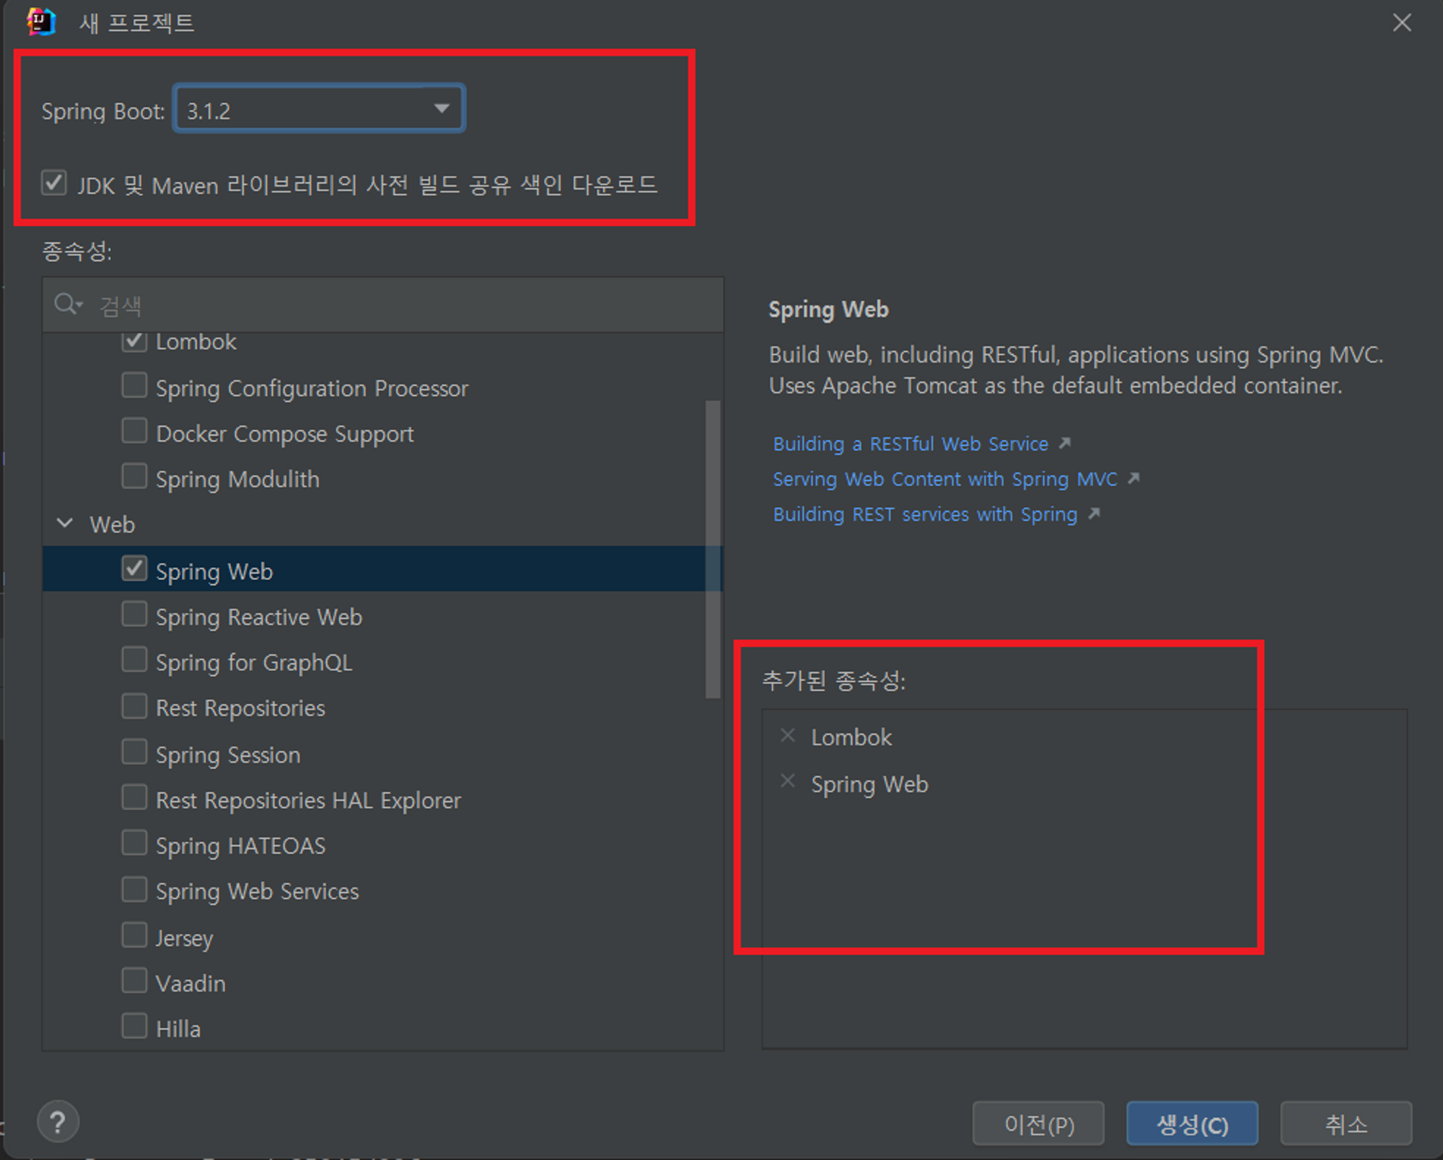
Task: Toggle the JDK and Maven index download checkbox
Action: click(x=54, y=183)
